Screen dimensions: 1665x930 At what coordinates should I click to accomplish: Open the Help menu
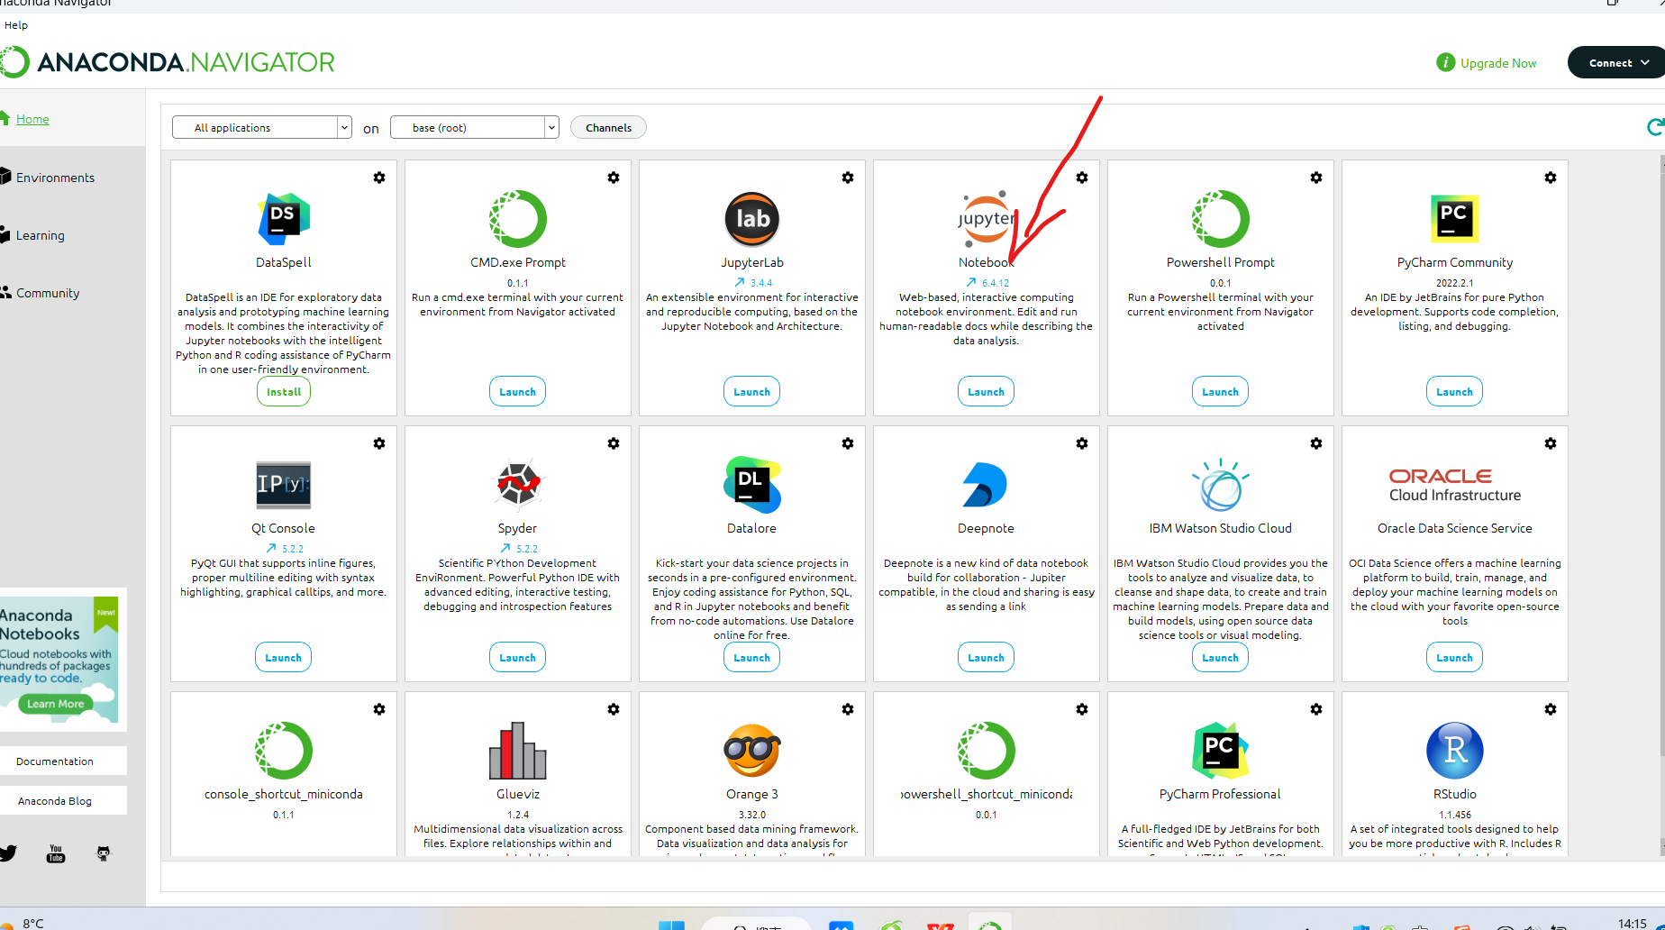pos(16,25)
